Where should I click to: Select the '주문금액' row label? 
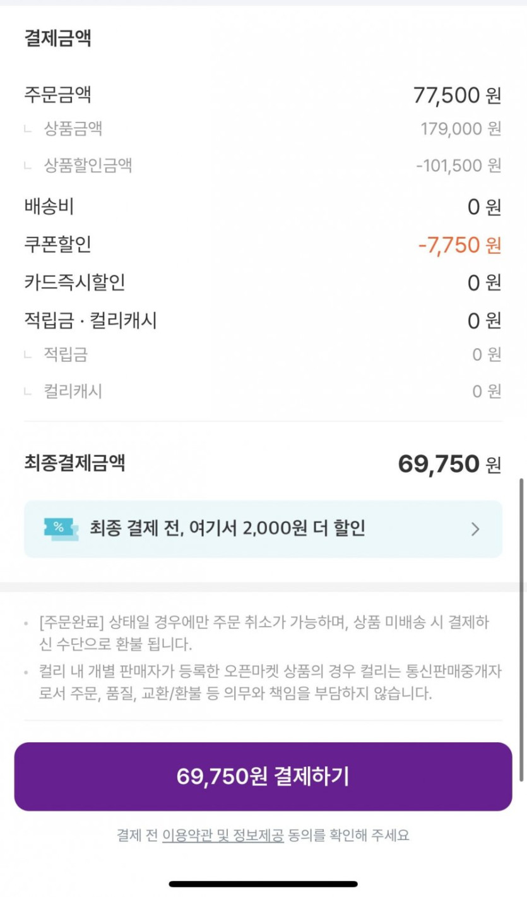pos(57,95)
